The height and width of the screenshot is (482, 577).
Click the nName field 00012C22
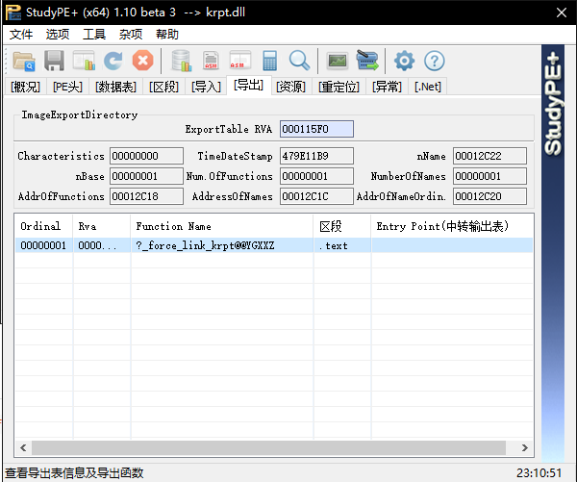click(x=489, y=156)
